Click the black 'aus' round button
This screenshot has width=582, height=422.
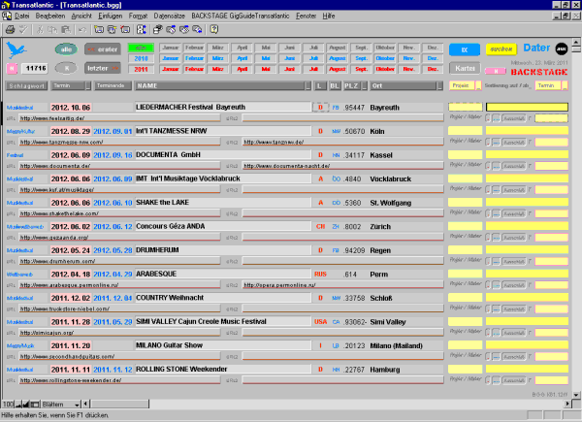[560, 47]
